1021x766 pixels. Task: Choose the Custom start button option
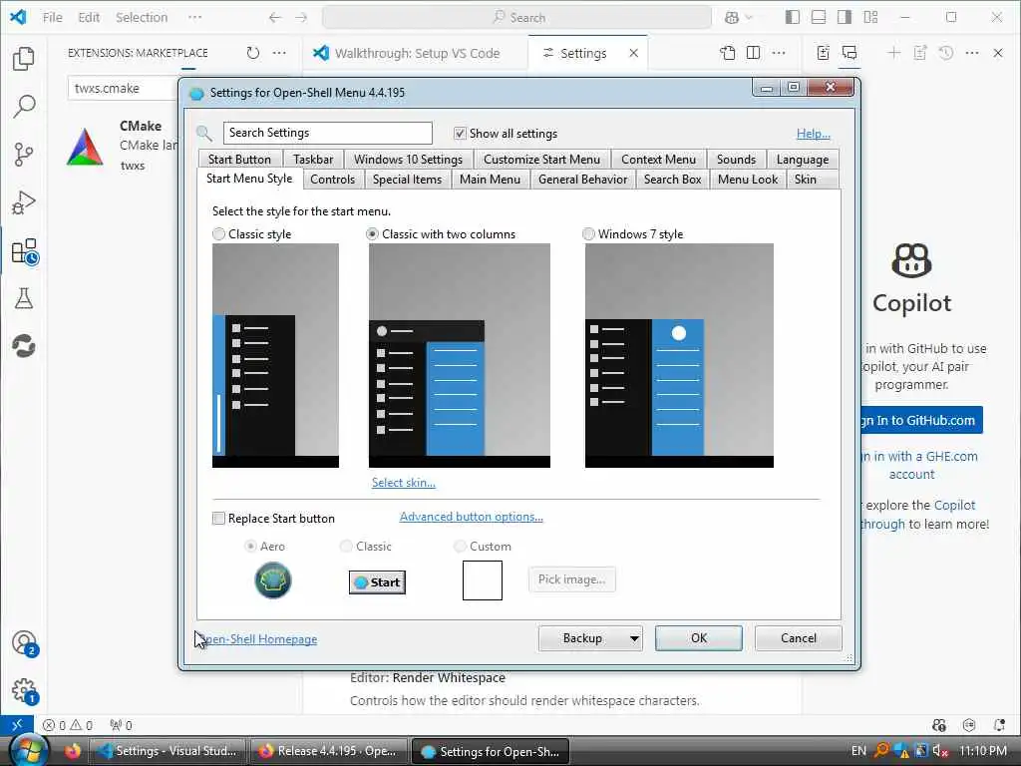click(461, 546)
